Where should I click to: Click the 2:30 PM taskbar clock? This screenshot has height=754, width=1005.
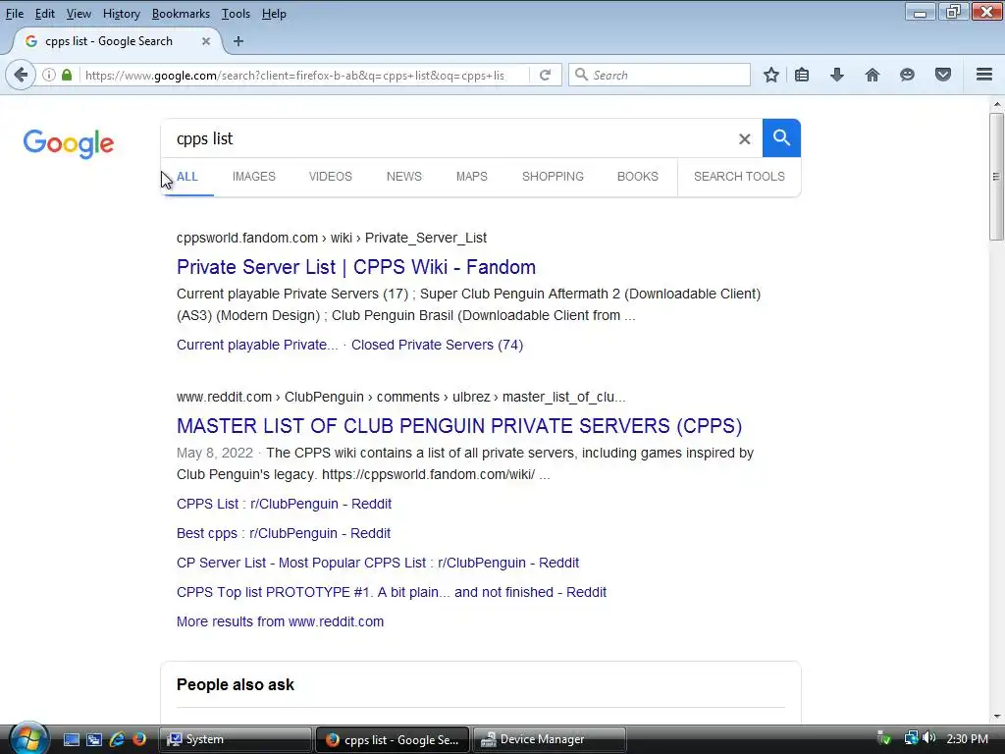tap(967, 738)
